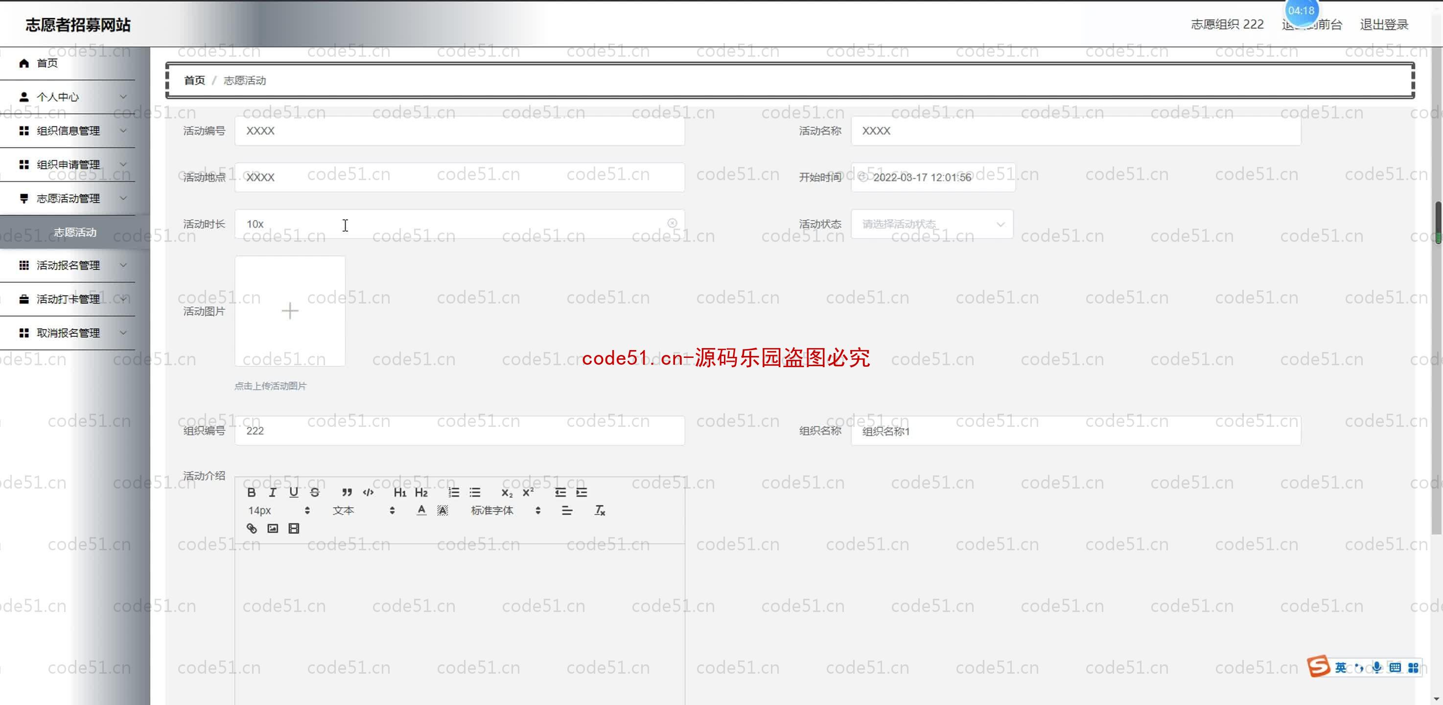This screenshot has height=705, width=1443.
Task: Apply Heading 2 style
Action: click(421, 493)
